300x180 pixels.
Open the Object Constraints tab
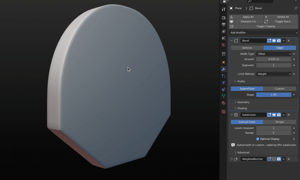tap(224, 90)
